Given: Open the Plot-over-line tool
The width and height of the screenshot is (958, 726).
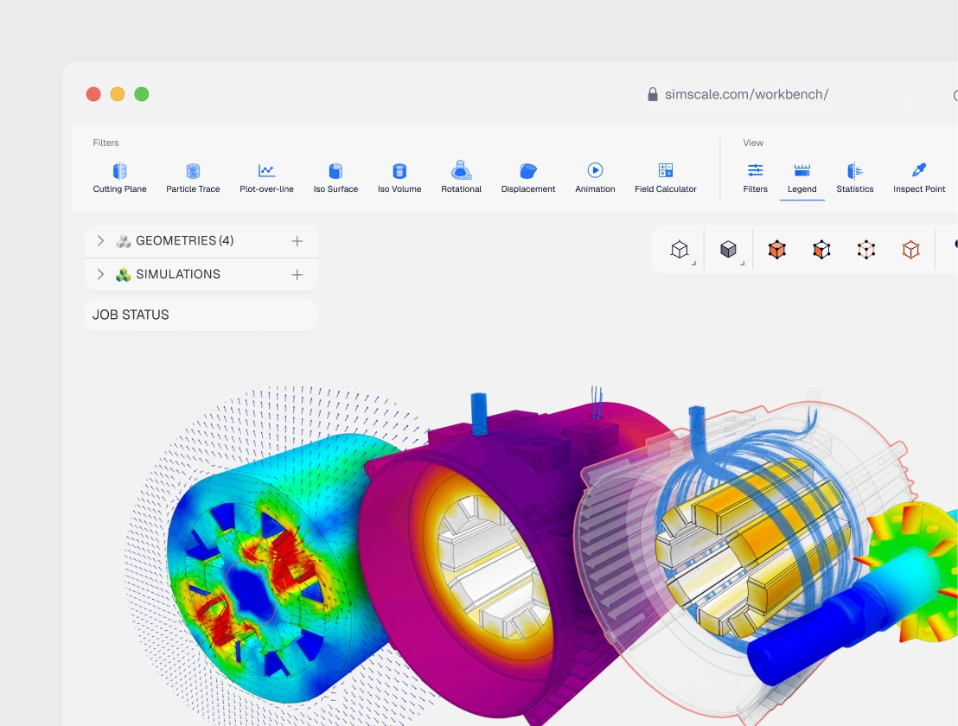Looking at the screenshot, I should [x=266, y=178].
